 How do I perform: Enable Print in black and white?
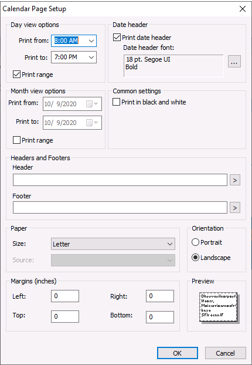116,102
